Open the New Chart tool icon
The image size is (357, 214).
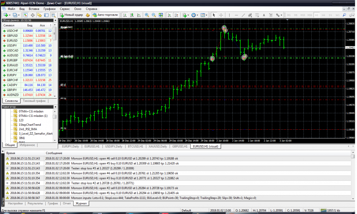pos(5,15)
